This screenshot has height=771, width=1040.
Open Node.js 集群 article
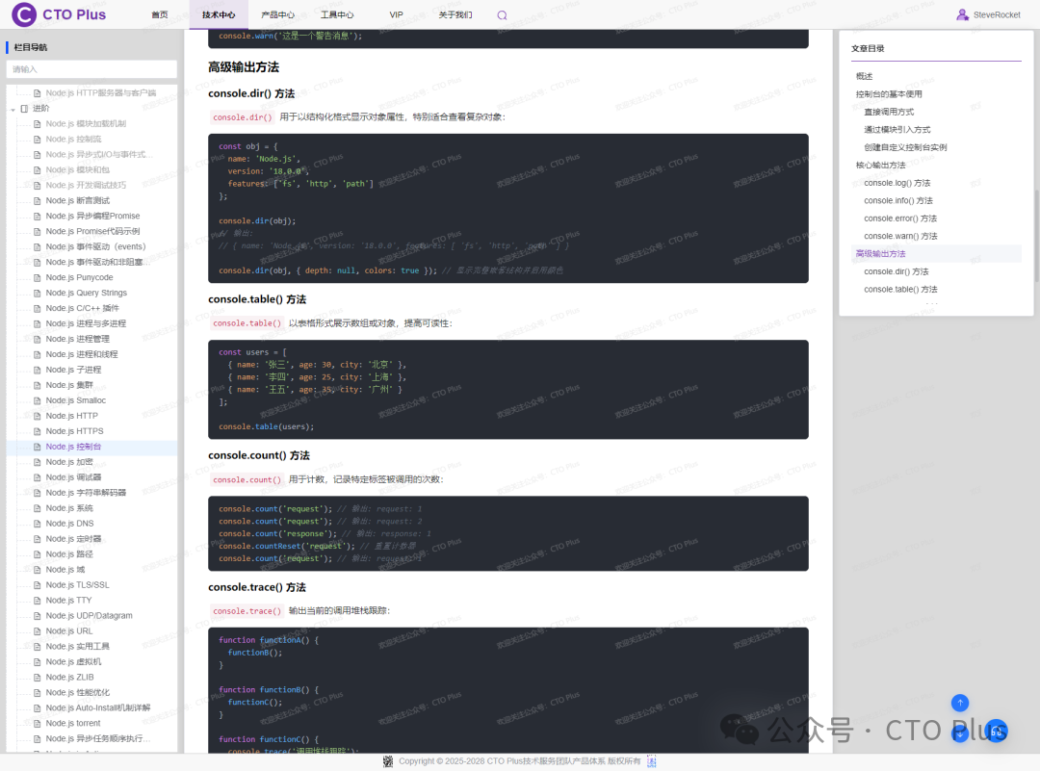click(x=69, y=385)
